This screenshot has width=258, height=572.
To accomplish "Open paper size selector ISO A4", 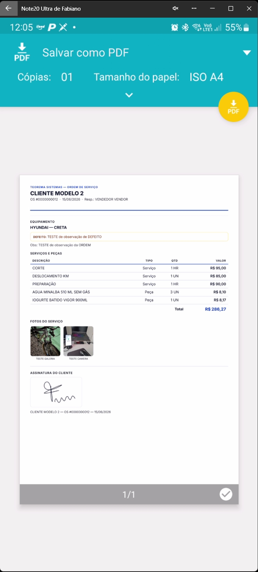I will click(x=207, y=77).
